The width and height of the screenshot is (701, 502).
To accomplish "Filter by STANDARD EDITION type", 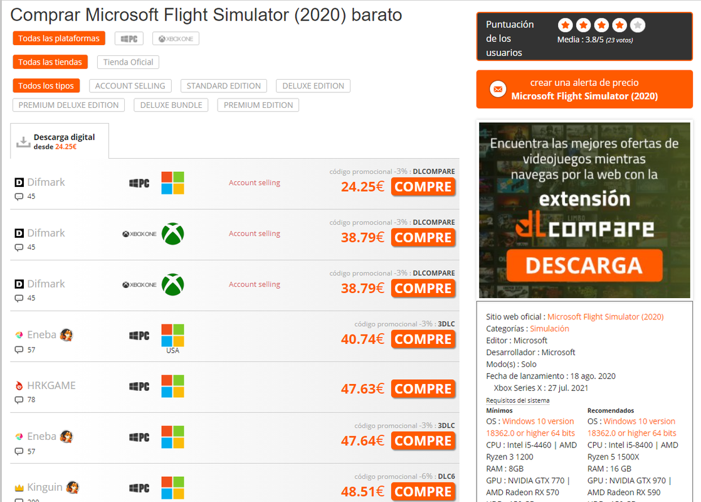I will (224, 86).
